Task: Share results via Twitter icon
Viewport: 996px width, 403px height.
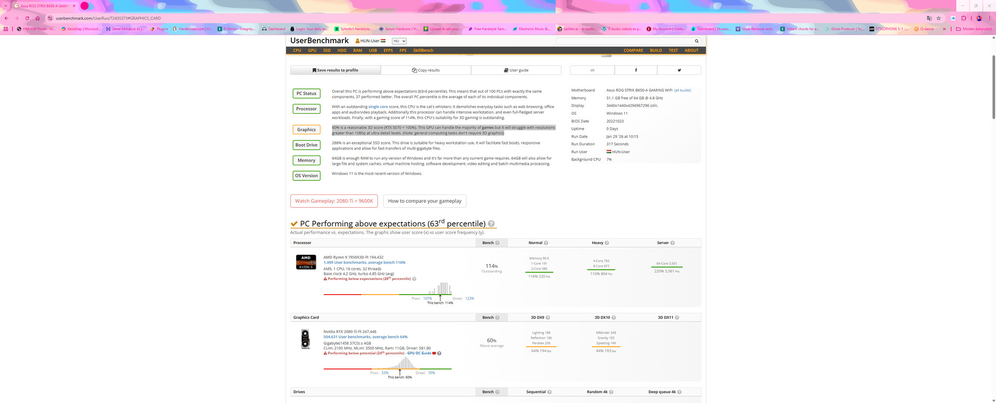Action: [679, 70]
